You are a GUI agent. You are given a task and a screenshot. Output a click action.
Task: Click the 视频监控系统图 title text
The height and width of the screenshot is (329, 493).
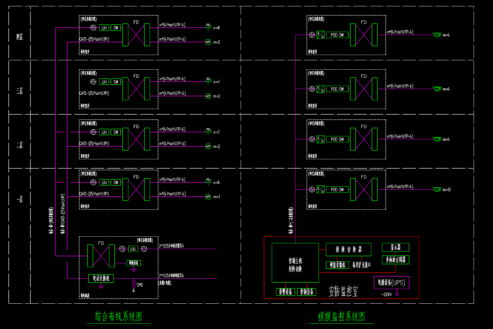point(341,316)
